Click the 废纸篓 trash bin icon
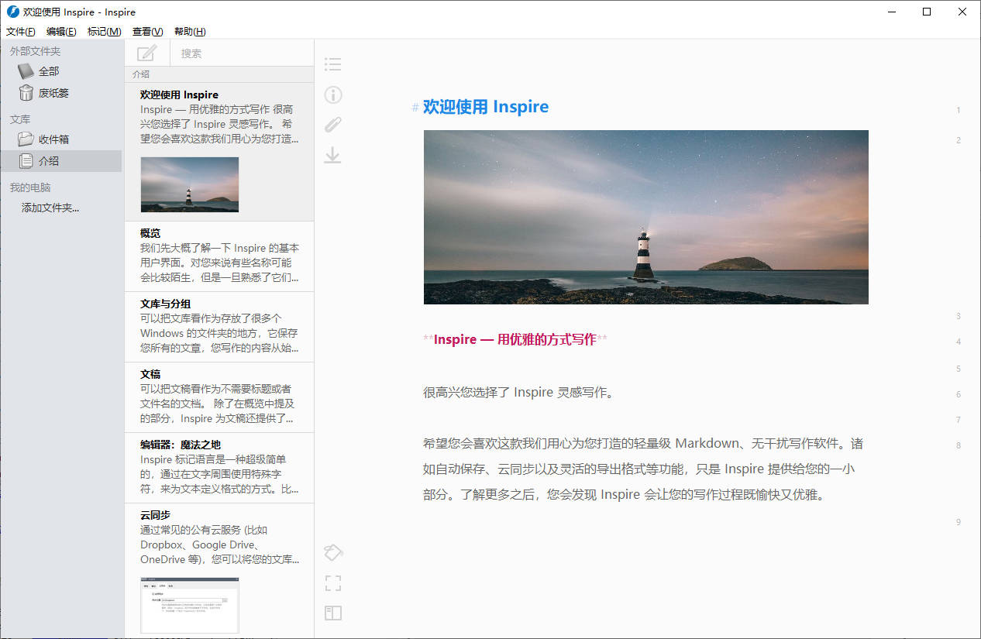Screen dimensions: 981x639 point(26,93)
